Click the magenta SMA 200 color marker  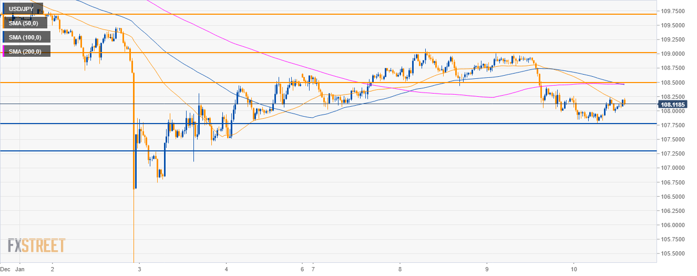pyautogui.click(x=4, y=51)
